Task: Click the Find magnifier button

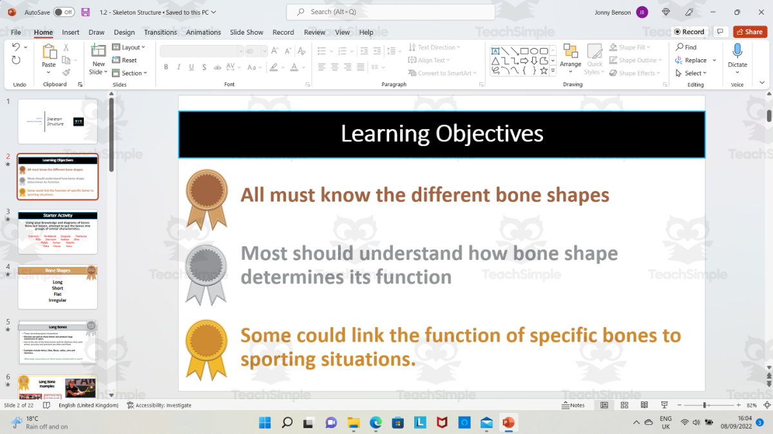Action: 686,48
